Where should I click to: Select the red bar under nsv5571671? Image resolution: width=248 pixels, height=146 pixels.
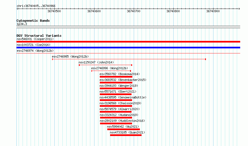pos(116,94)
